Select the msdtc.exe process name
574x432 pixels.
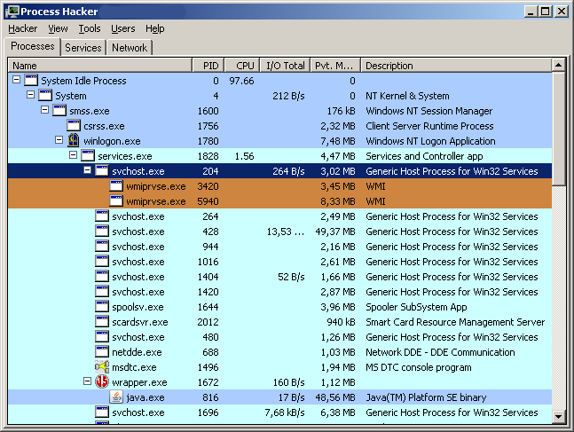[134, 367]
